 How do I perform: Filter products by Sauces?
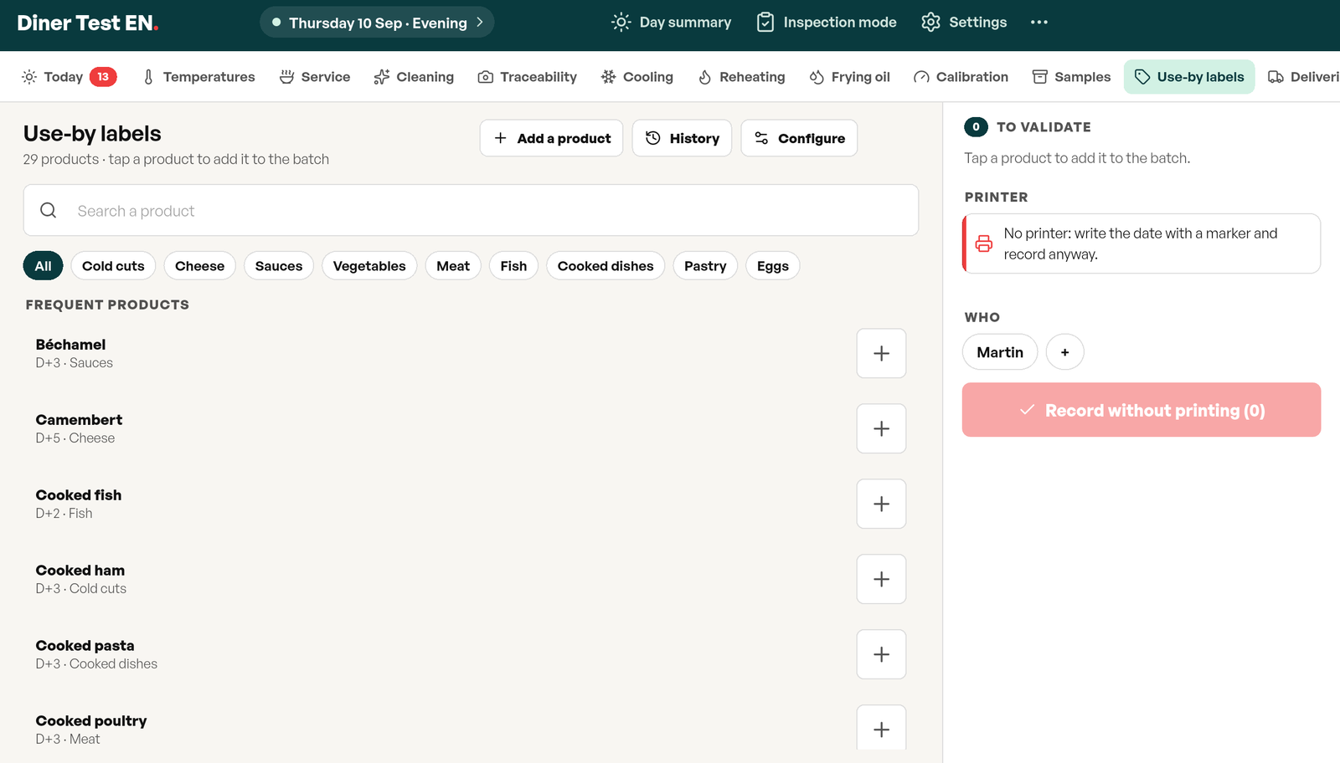(x=279, y=266)
